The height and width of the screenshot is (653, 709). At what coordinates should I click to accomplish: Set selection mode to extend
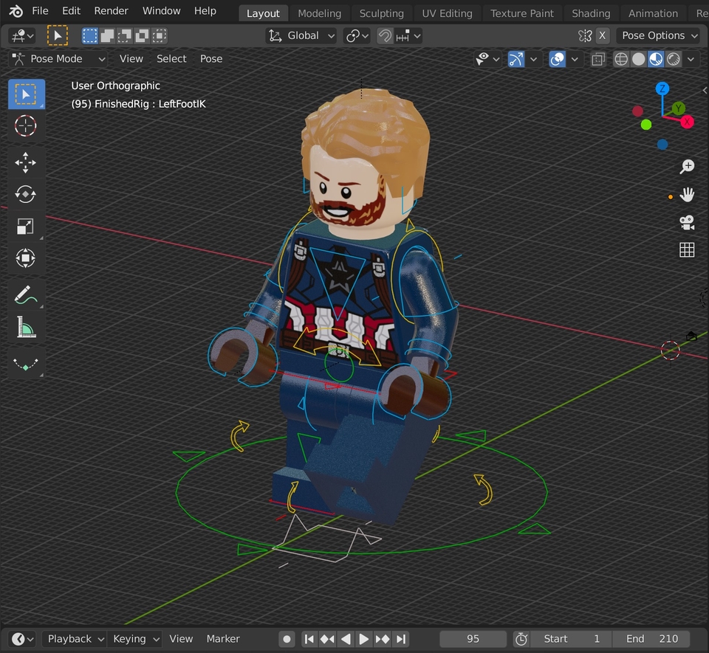pos(107,35)
